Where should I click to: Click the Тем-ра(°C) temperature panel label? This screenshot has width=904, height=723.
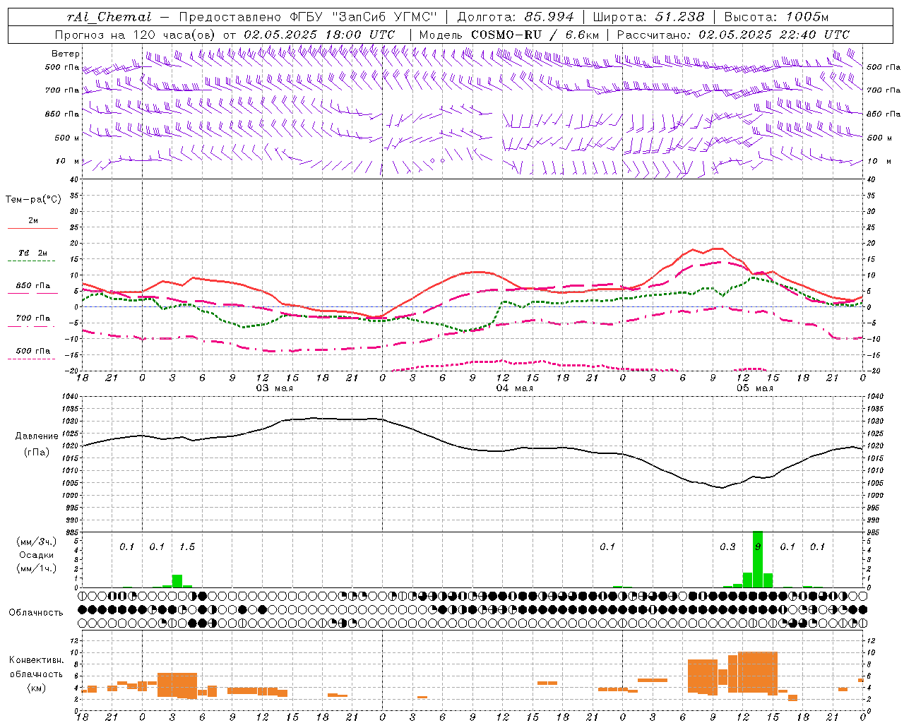[33, 200]
